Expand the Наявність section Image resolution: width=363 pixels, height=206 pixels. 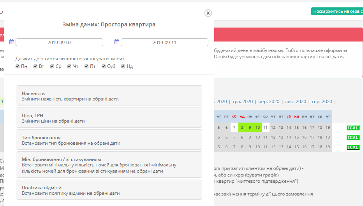click(x=109, y=95)
